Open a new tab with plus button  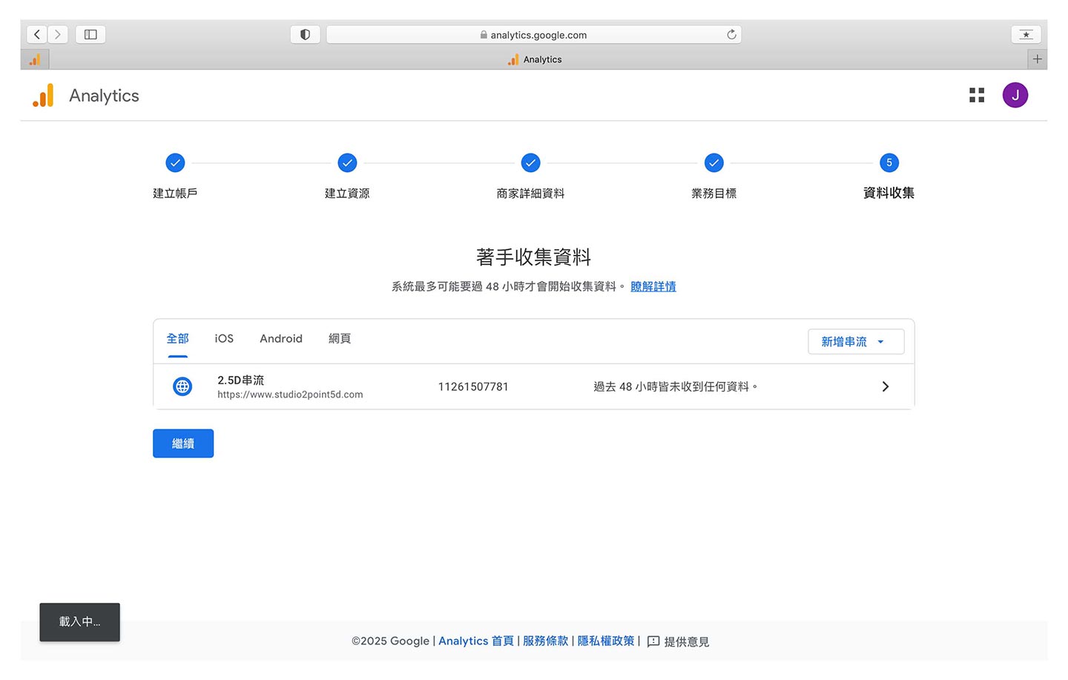(x=1037, y=59)
